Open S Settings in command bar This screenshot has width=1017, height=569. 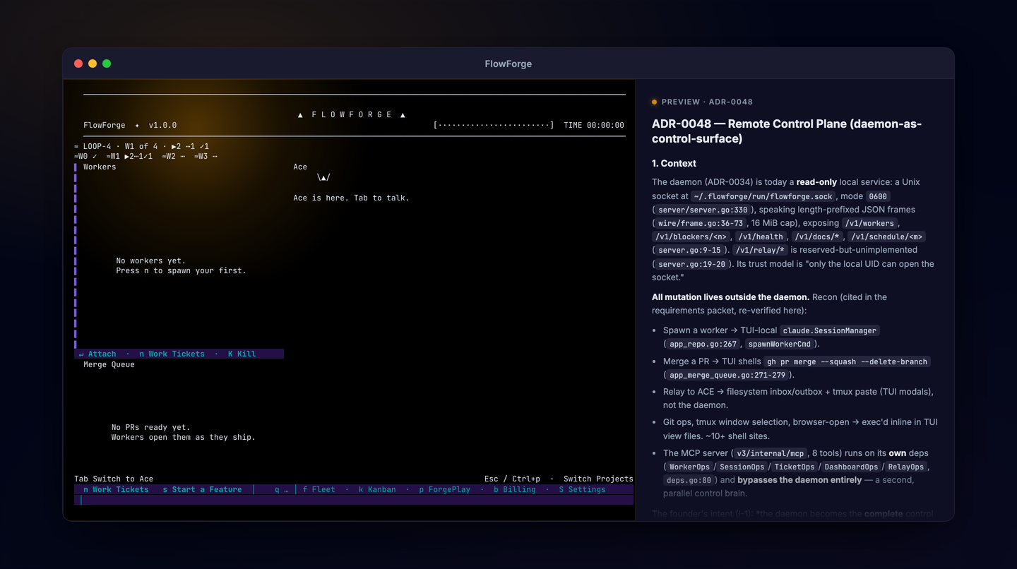pyautogui.click(x=582, y=489)
